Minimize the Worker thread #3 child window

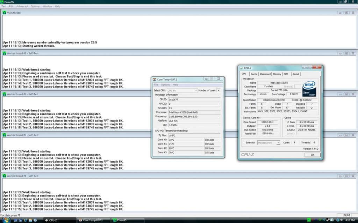point(340,135)
